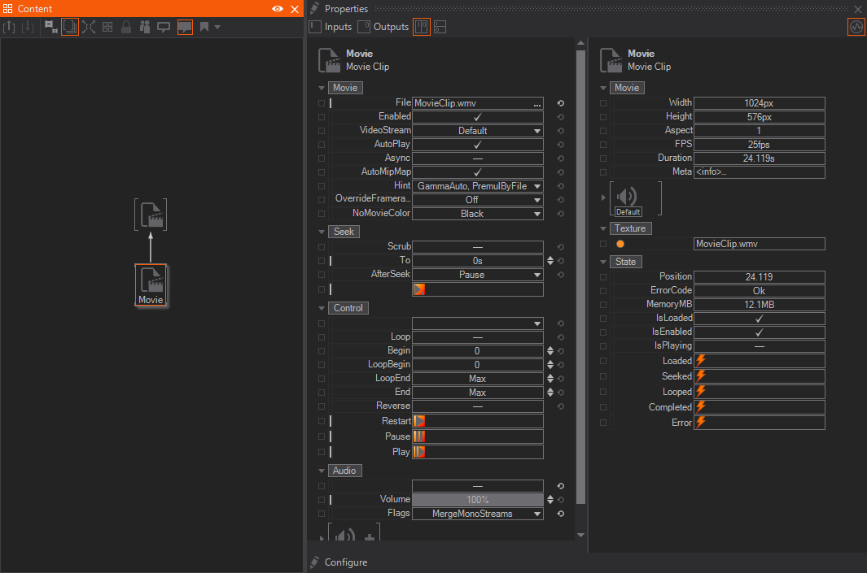This screenshot has width=867, height=573.
Task: Click the Default audio speaker output icon
Action: [x=627, y=196]
